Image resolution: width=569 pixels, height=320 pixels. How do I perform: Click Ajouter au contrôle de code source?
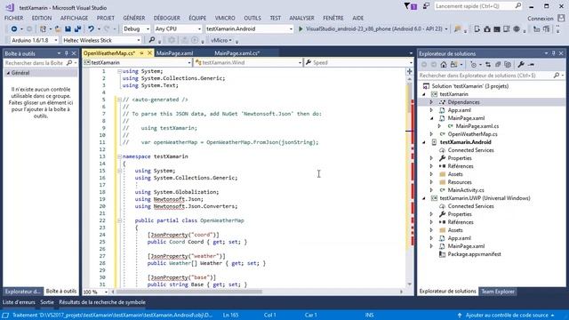pyautogui.click(x=507, y=315)
